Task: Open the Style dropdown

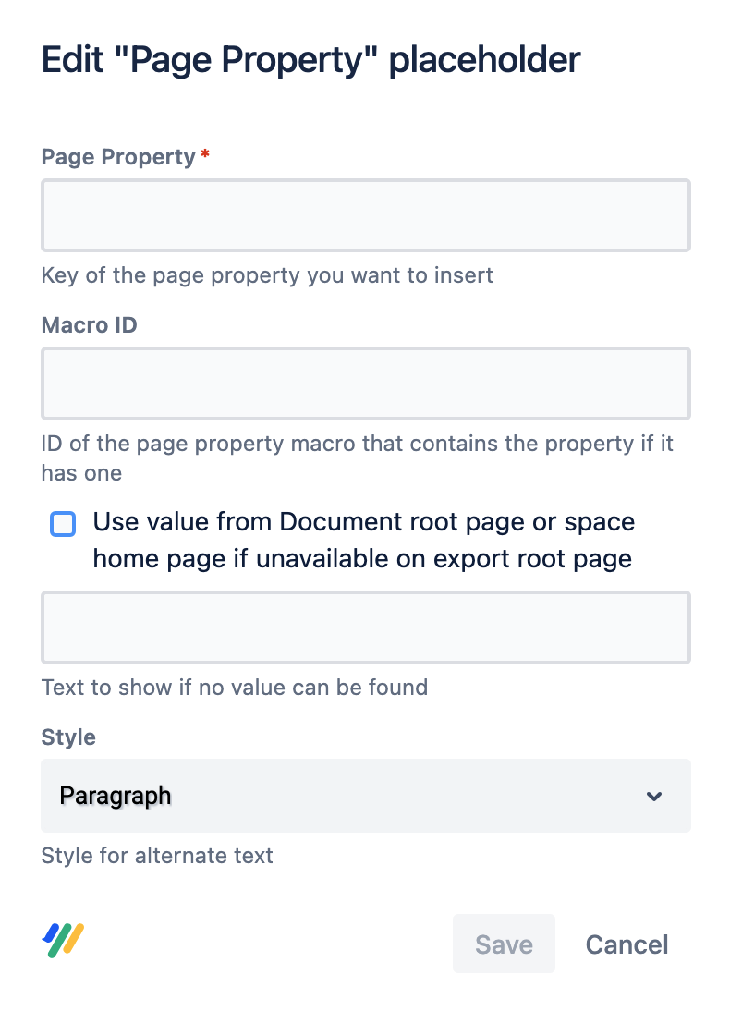Action: (x=365, y=796)
